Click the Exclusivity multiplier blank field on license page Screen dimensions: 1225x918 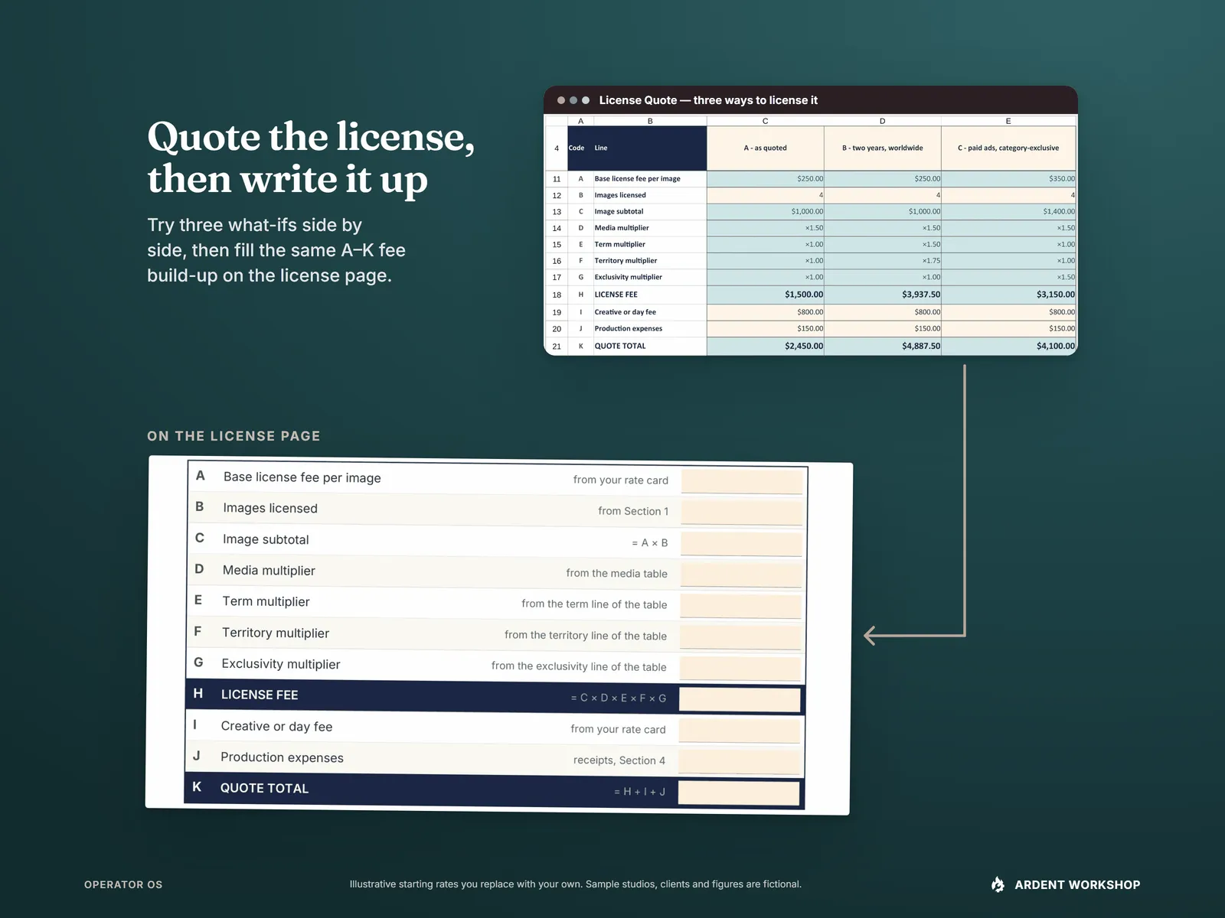click(x=740, y=668)
